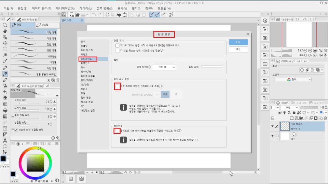Screen dimensions: 328x184
Task: Select the Balloon tool
Action: 5,147
